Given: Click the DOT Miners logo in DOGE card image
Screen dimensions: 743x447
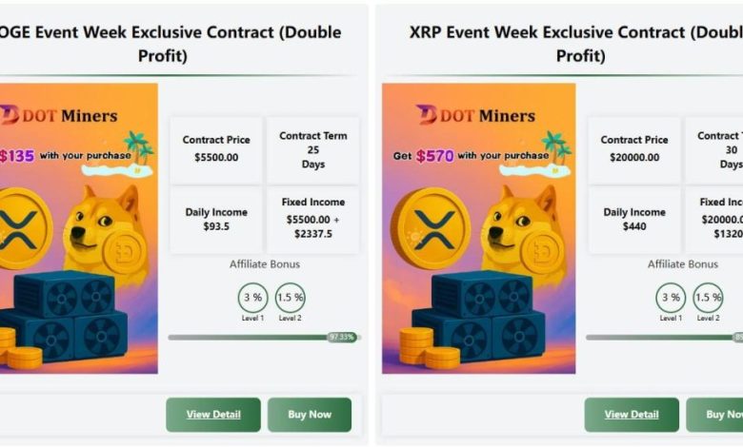Looking at the screenshot, I should click(59, 115).
